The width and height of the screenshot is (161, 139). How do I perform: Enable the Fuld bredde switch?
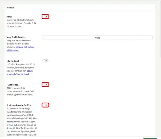[45, 84]
